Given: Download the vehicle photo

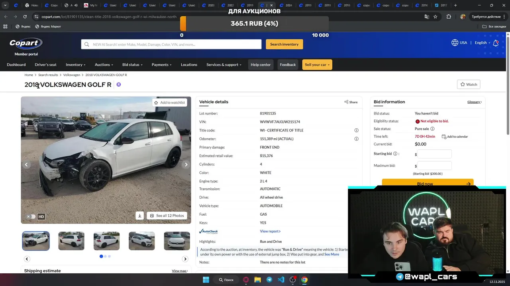Looking at the screenshot, I should (139, 216).
